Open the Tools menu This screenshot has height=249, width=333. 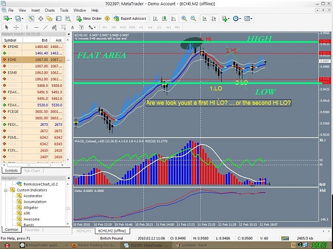coord(64,10)
